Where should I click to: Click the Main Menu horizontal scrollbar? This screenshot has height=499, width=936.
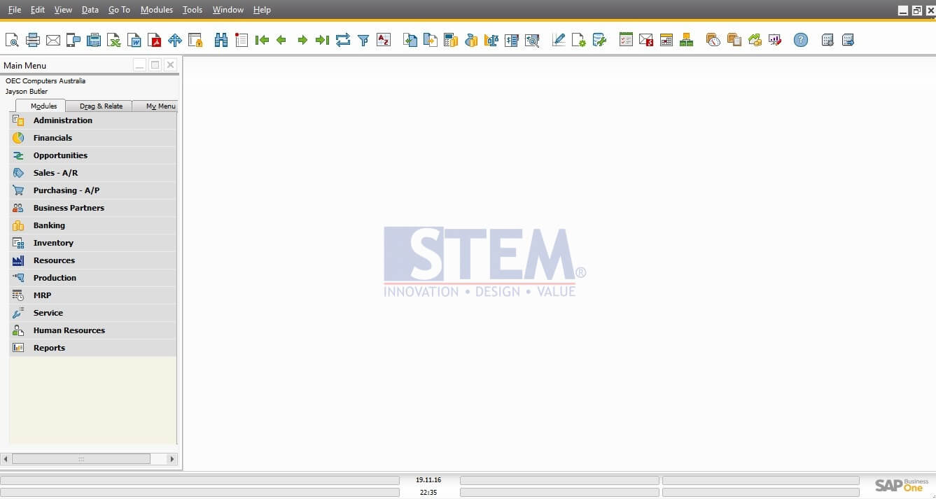click(81, 459)
